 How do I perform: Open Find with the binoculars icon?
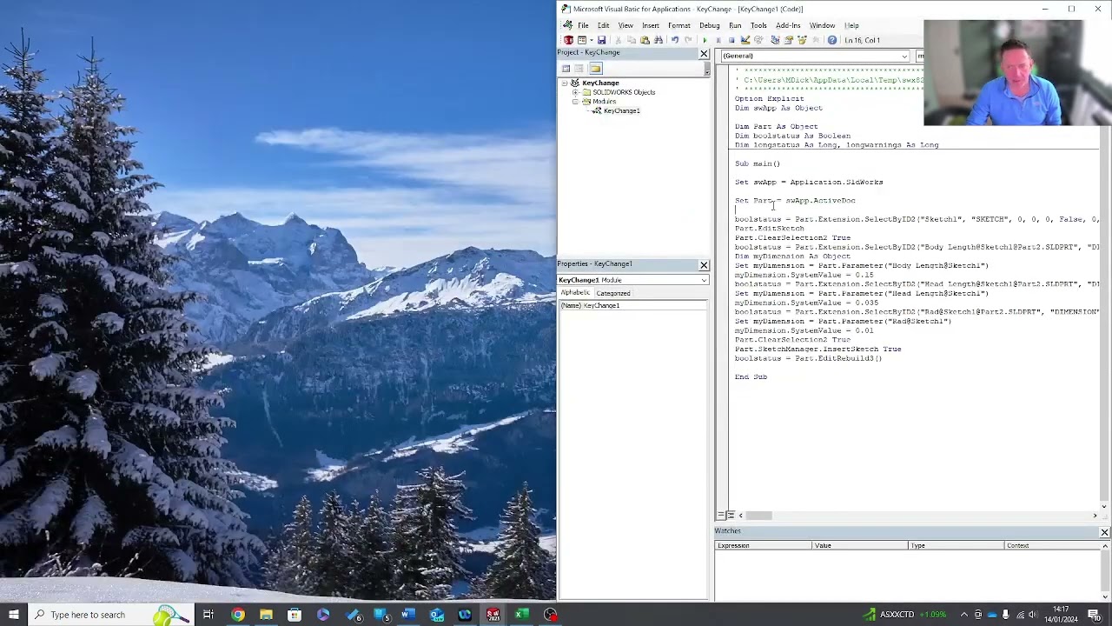tap(658, 40)
